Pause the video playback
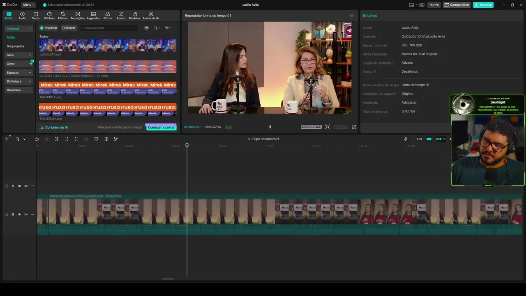This screenshot has height=296, width=526. [x=270, y=127]
